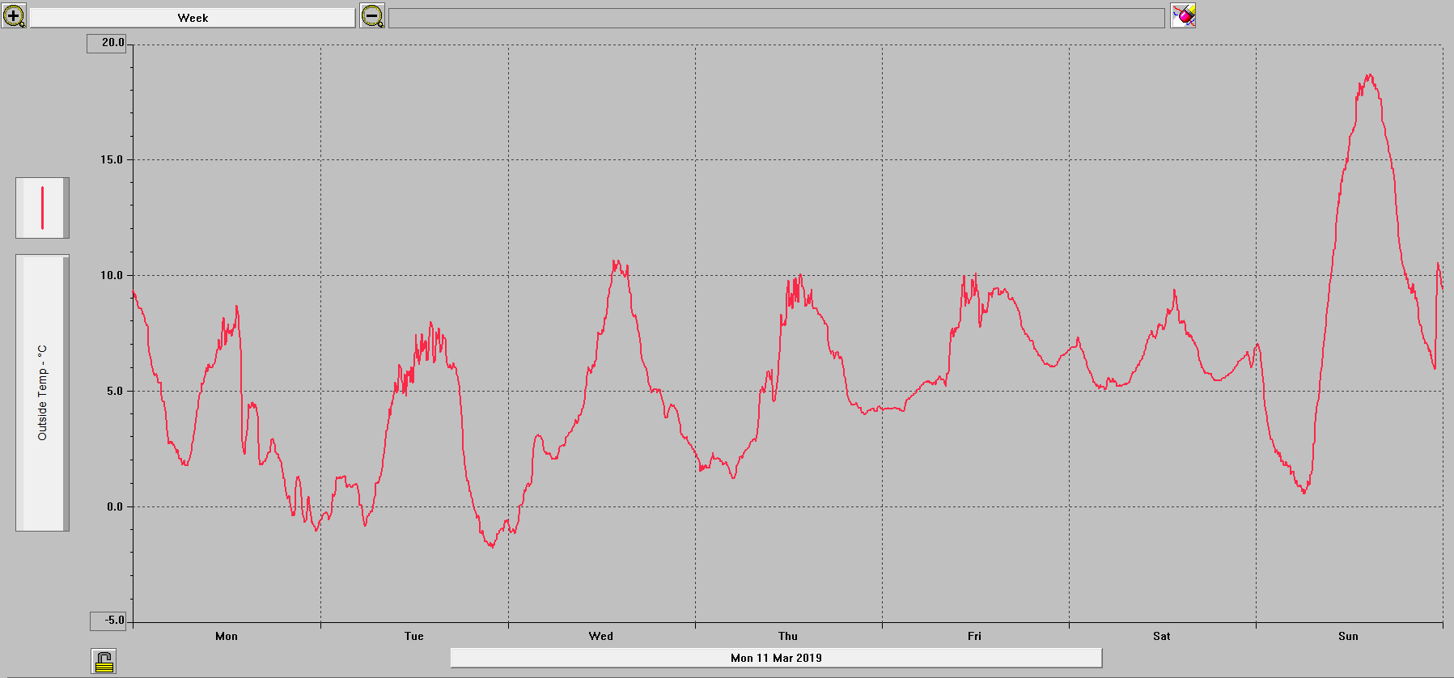Click the zoom out magnifier icon
The height and width of the screenshot is (678, 1454).
point(372,16)
